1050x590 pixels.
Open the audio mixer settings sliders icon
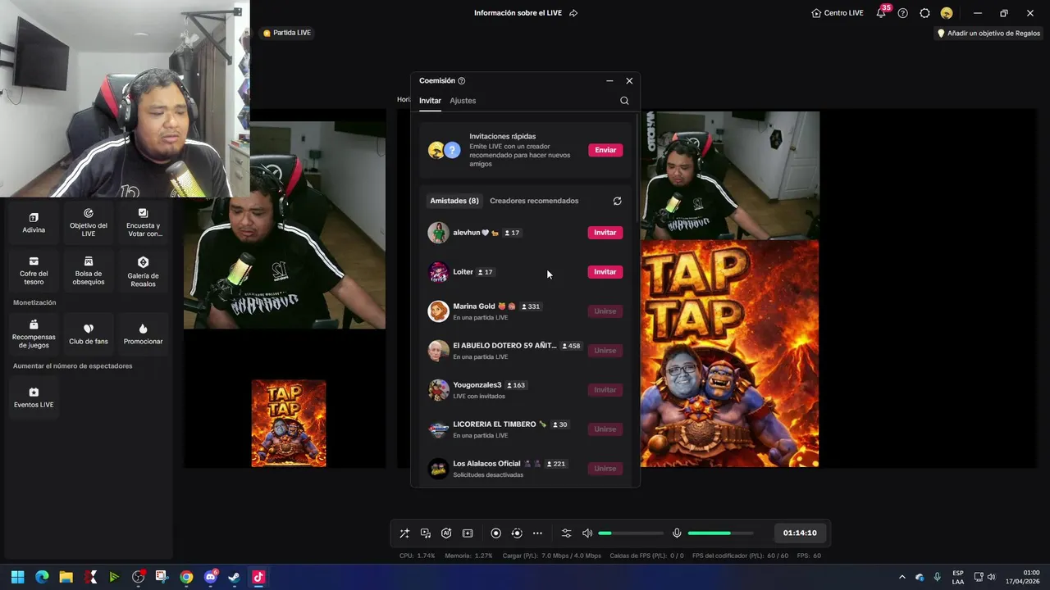tap(566, 533)
